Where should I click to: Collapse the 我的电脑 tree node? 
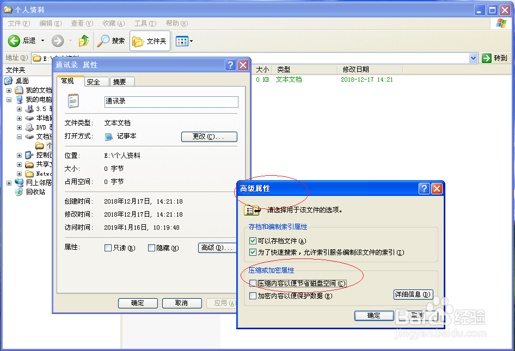pyautogui.click(x=9, y=100)
